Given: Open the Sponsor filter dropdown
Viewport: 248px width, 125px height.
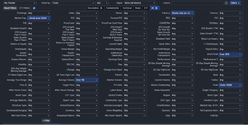Looking at the screenshot, I should 182,110.
